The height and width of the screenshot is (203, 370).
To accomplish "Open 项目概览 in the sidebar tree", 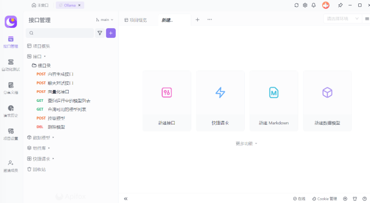I will click(x=38, y=46).
